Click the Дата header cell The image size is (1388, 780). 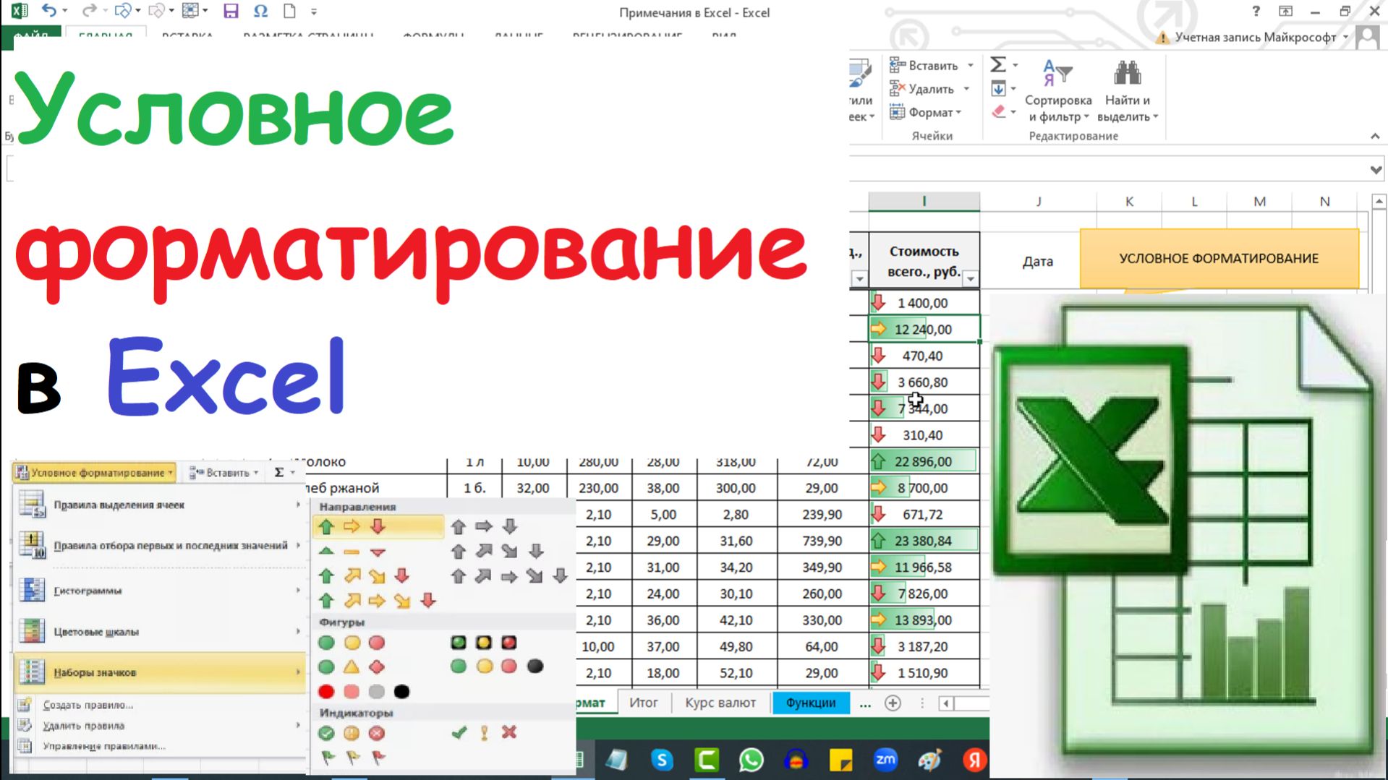(x=1037, y=262)
